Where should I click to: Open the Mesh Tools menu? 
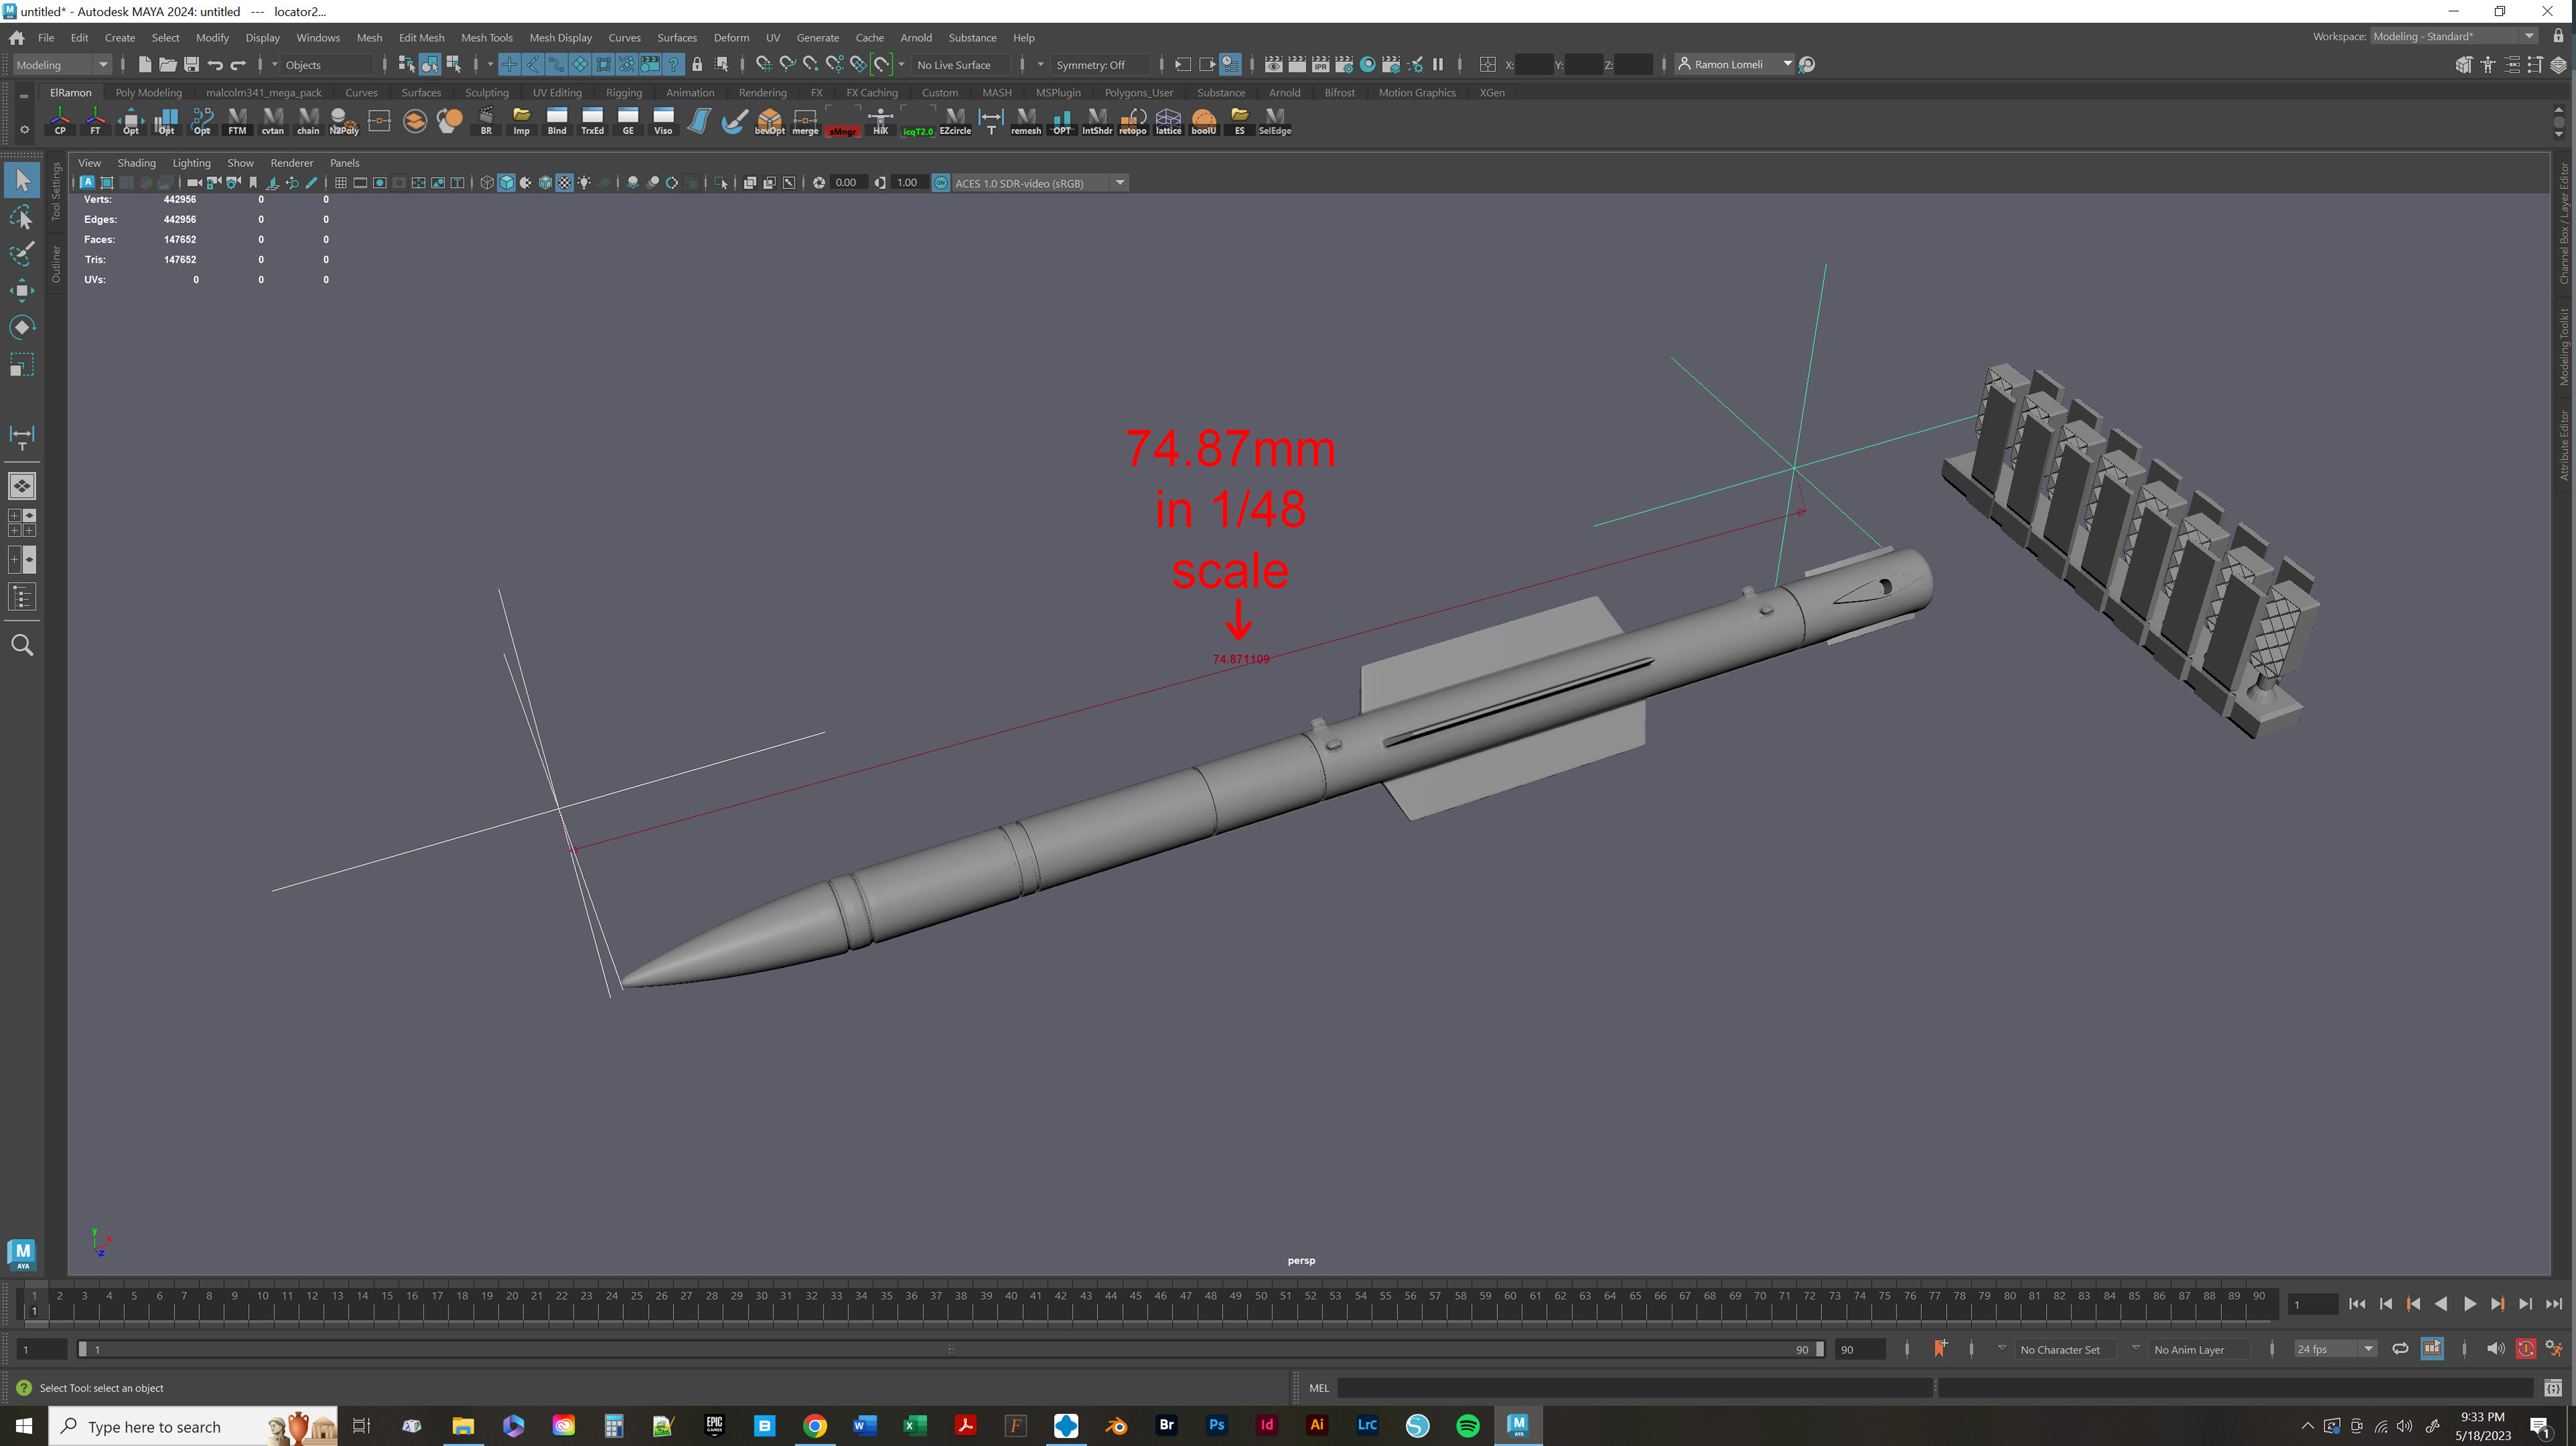click(486, 38)
